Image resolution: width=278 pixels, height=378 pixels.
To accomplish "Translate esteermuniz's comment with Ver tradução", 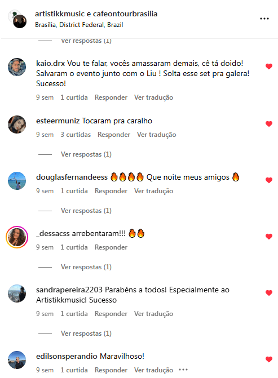I will [157, 135].
